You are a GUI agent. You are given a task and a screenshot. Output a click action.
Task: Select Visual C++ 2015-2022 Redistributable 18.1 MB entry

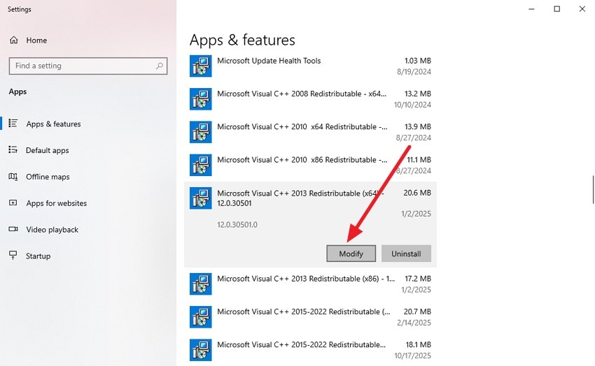310,350
